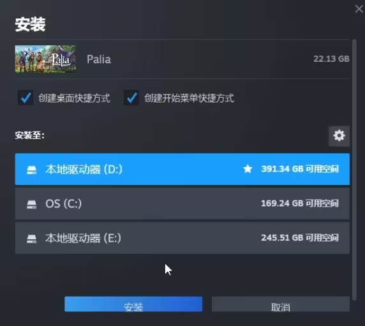Choose 本地驱动器 (E:) for installation
This screenshot has height=326, width=365.
tap(182, 238)
